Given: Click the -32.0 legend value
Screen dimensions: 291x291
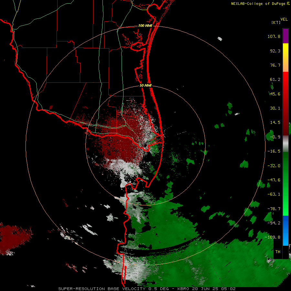Looking at the screenshot, I should point(274,166).
